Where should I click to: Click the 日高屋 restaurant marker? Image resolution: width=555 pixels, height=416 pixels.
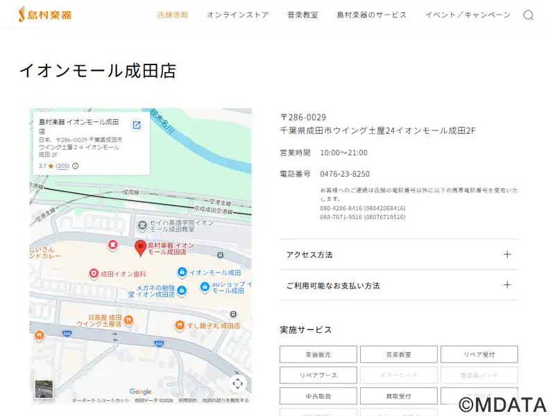(128, 320)
